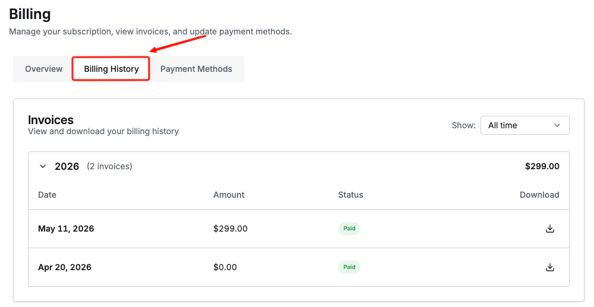Click the Paid badge for May 11, 2026
Viewport: 594px width, 307px height.
(x=349, y=228)
